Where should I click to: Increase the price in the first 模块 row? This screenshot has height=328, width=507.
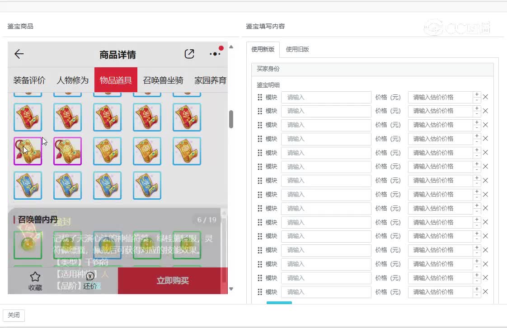pyautogui.click(x=477, y=94)
